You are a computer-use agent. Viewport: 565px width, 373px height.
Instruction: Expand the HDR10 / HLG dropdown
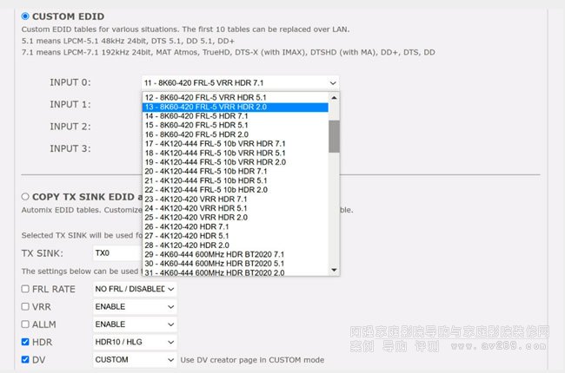(x=135, y=343)
